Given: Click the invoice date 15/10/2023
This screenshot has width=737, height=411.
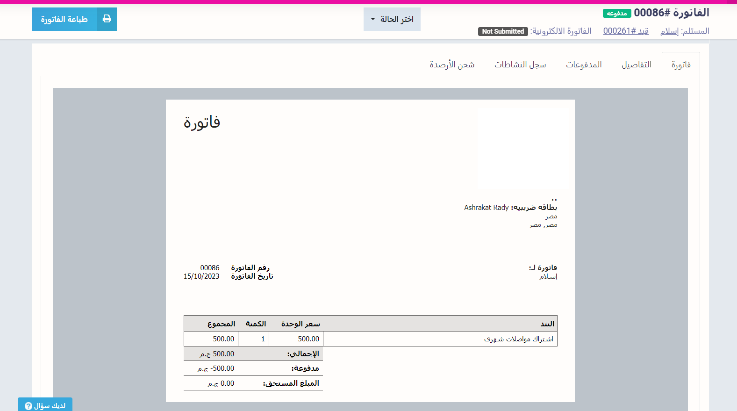Looking at the screenshot, I should 201,276.
